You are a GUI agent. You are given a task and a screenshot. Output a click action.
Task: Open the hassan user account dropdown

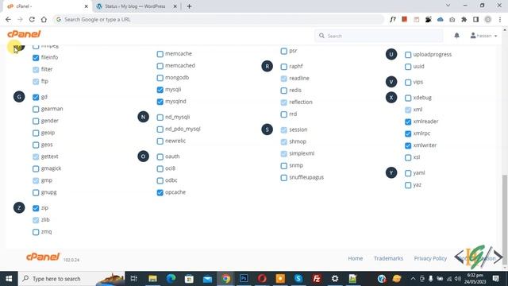[x=483, y=36]
